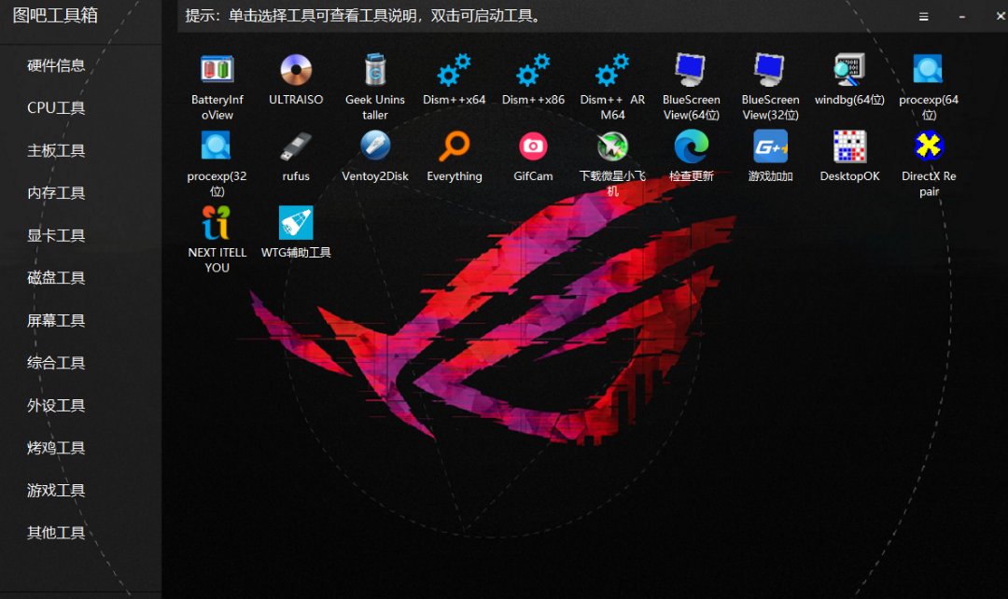The height and width of the screenshot is (599, 1008).
Task: Select the NEXT ITELL YOU icon
Action: click(217, 223)
